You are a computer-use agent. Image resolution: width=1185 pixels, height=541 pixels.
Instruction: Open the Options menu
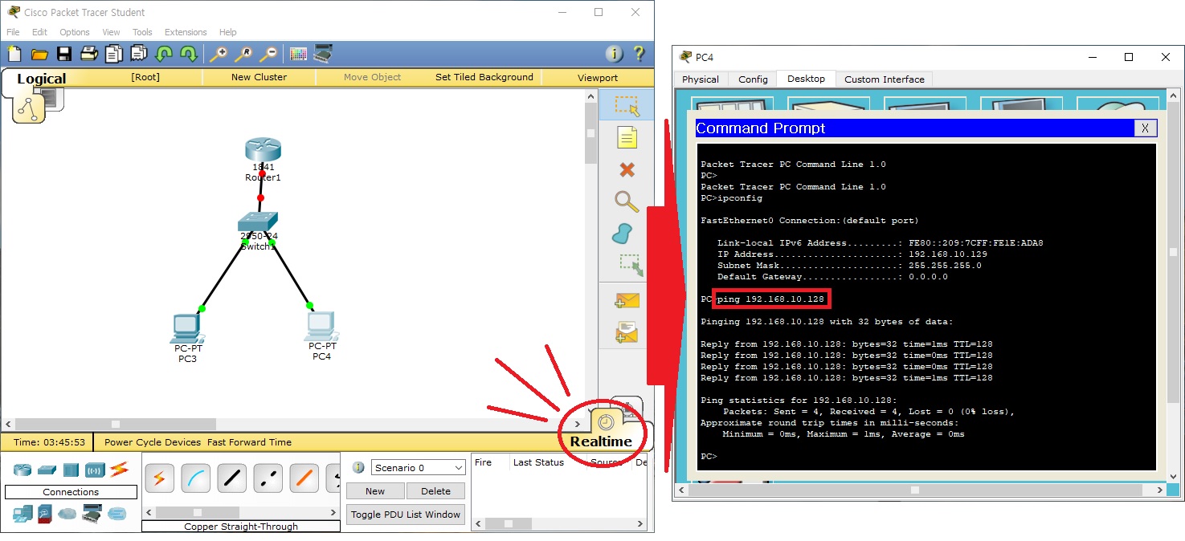[x=75, y=32]
